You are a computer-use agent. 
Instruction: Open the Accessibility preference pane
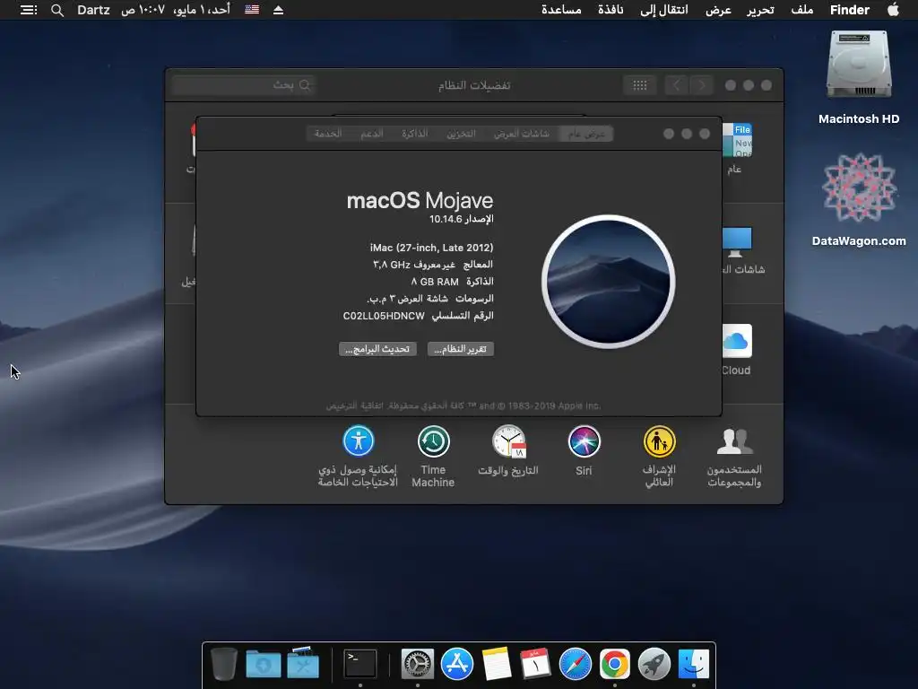(359, 441)
